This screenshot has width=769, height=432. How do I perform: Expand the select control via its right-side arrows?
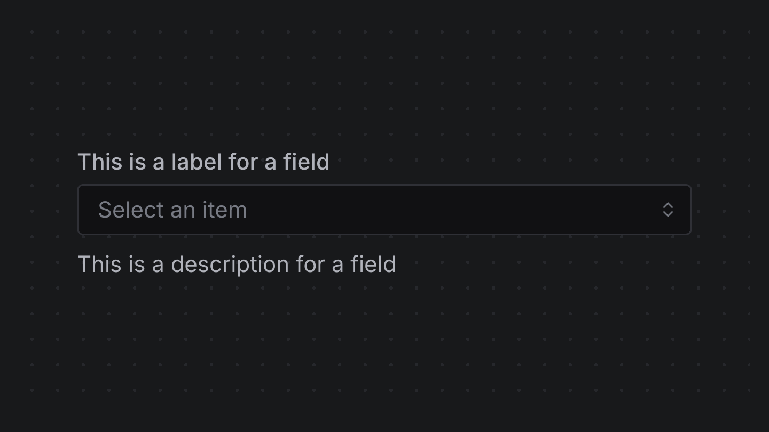pos(668,210)
